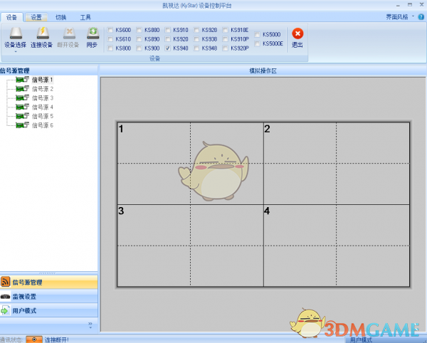The image size is (427, 343).
Task: Open the 工具 ribbon tab
Action: tap(85, 16)
